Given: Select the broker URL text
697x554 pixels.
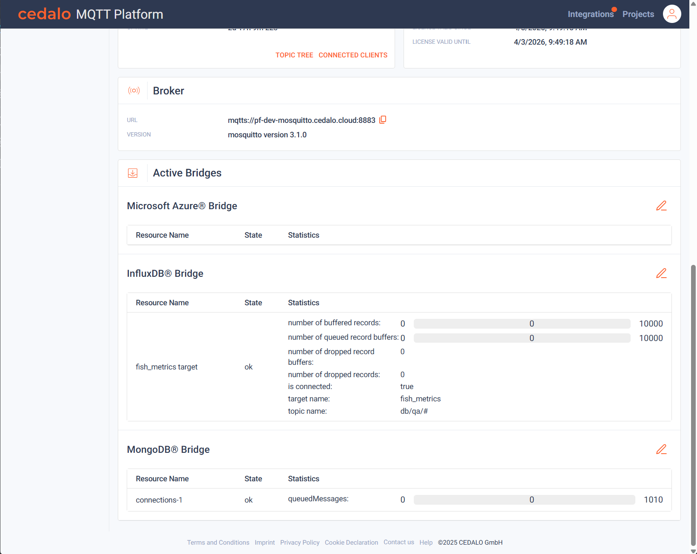Looking at the screenshot, I should pos(302,120).
